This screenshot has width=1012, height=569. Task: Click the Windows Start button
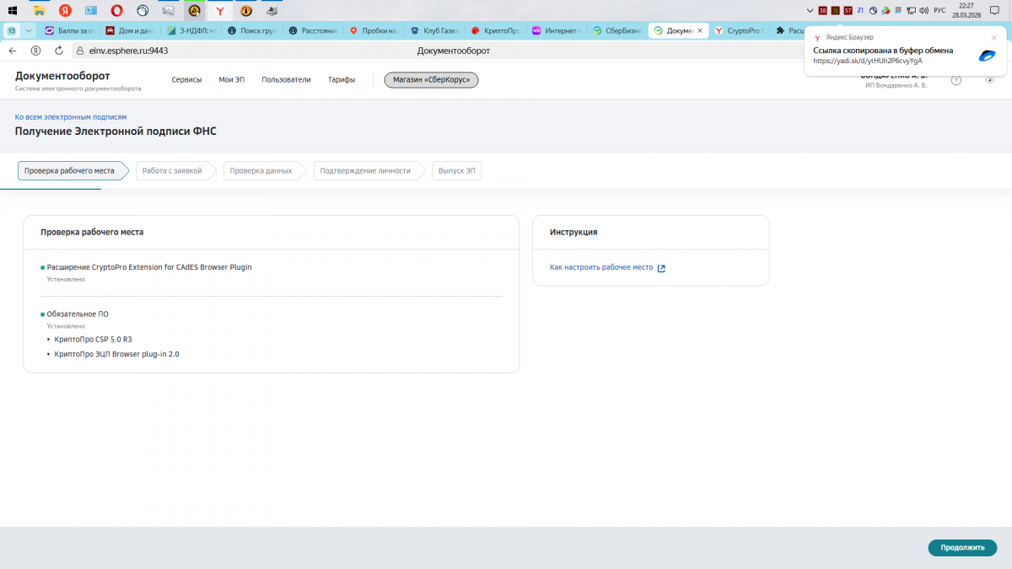(13, 11)
